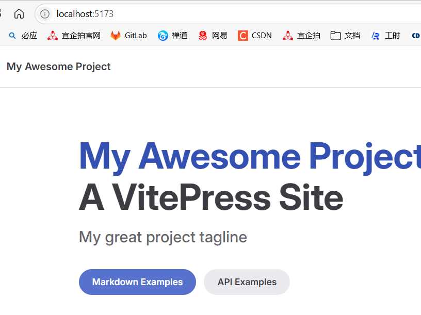Click the API Examples button
The image size is (421, 315).
pyautogui.click(x=247, y=282)
